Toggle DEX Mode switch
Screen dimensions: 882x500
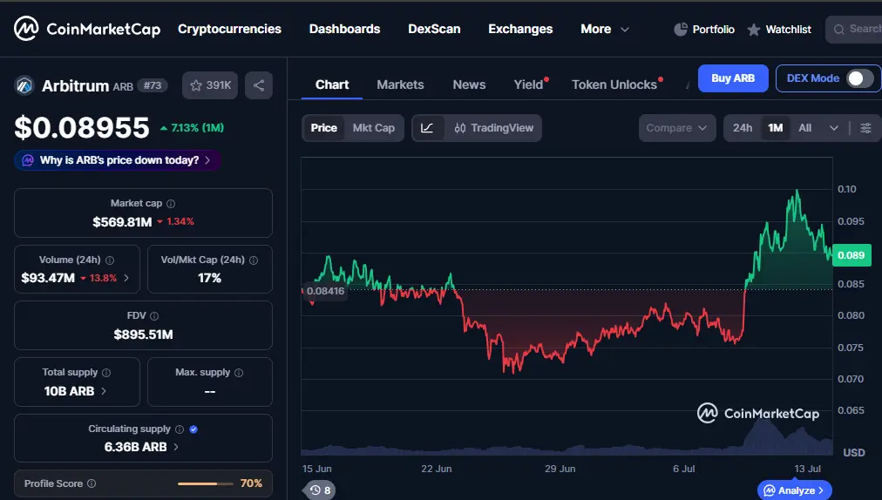[860, 78]
